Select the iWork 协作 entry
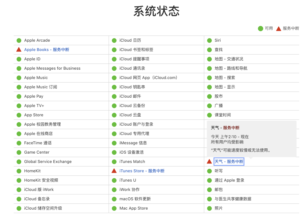This screenshot has width=305, height=216. [130, 189]
